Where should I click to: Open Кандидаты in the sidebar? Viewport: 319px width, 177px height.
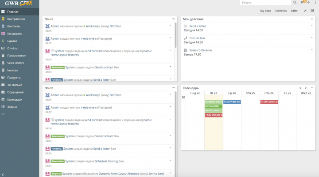point(19,34)
